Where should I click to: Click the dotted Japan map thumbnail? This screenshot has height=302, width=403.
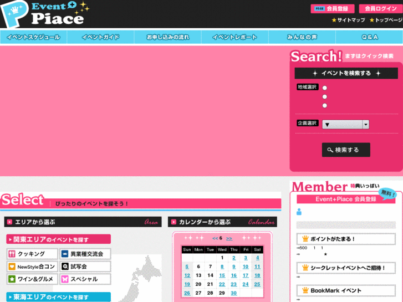140,278
